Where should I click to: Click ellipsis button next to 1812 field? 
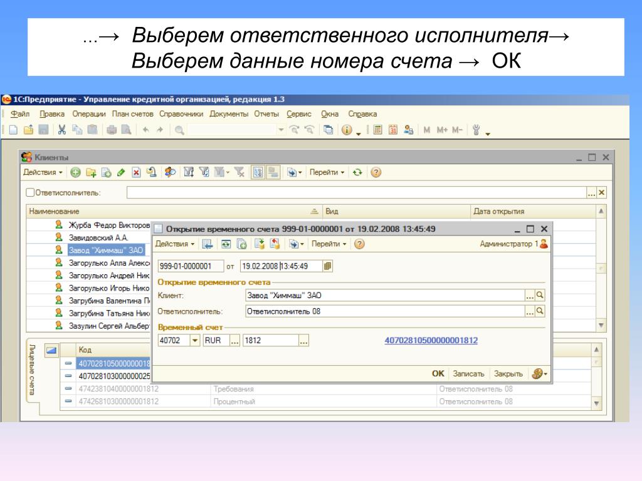pos(303,340)
